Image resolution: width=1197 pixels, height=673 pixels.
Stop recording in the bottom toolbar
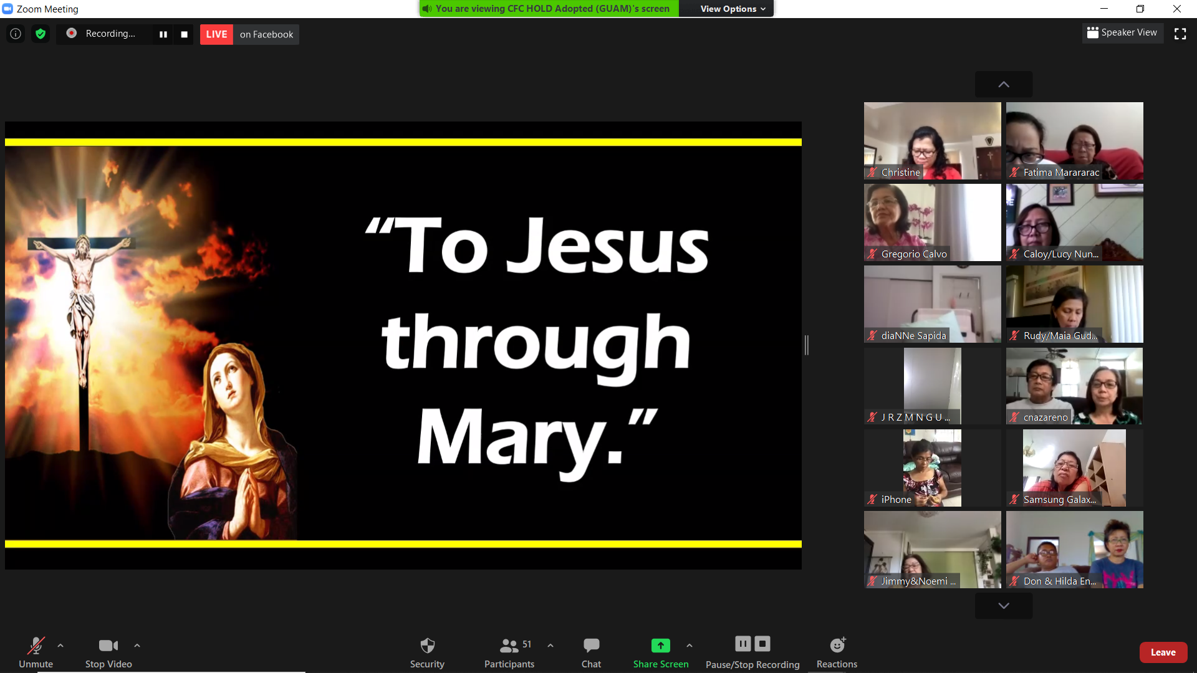762,644
